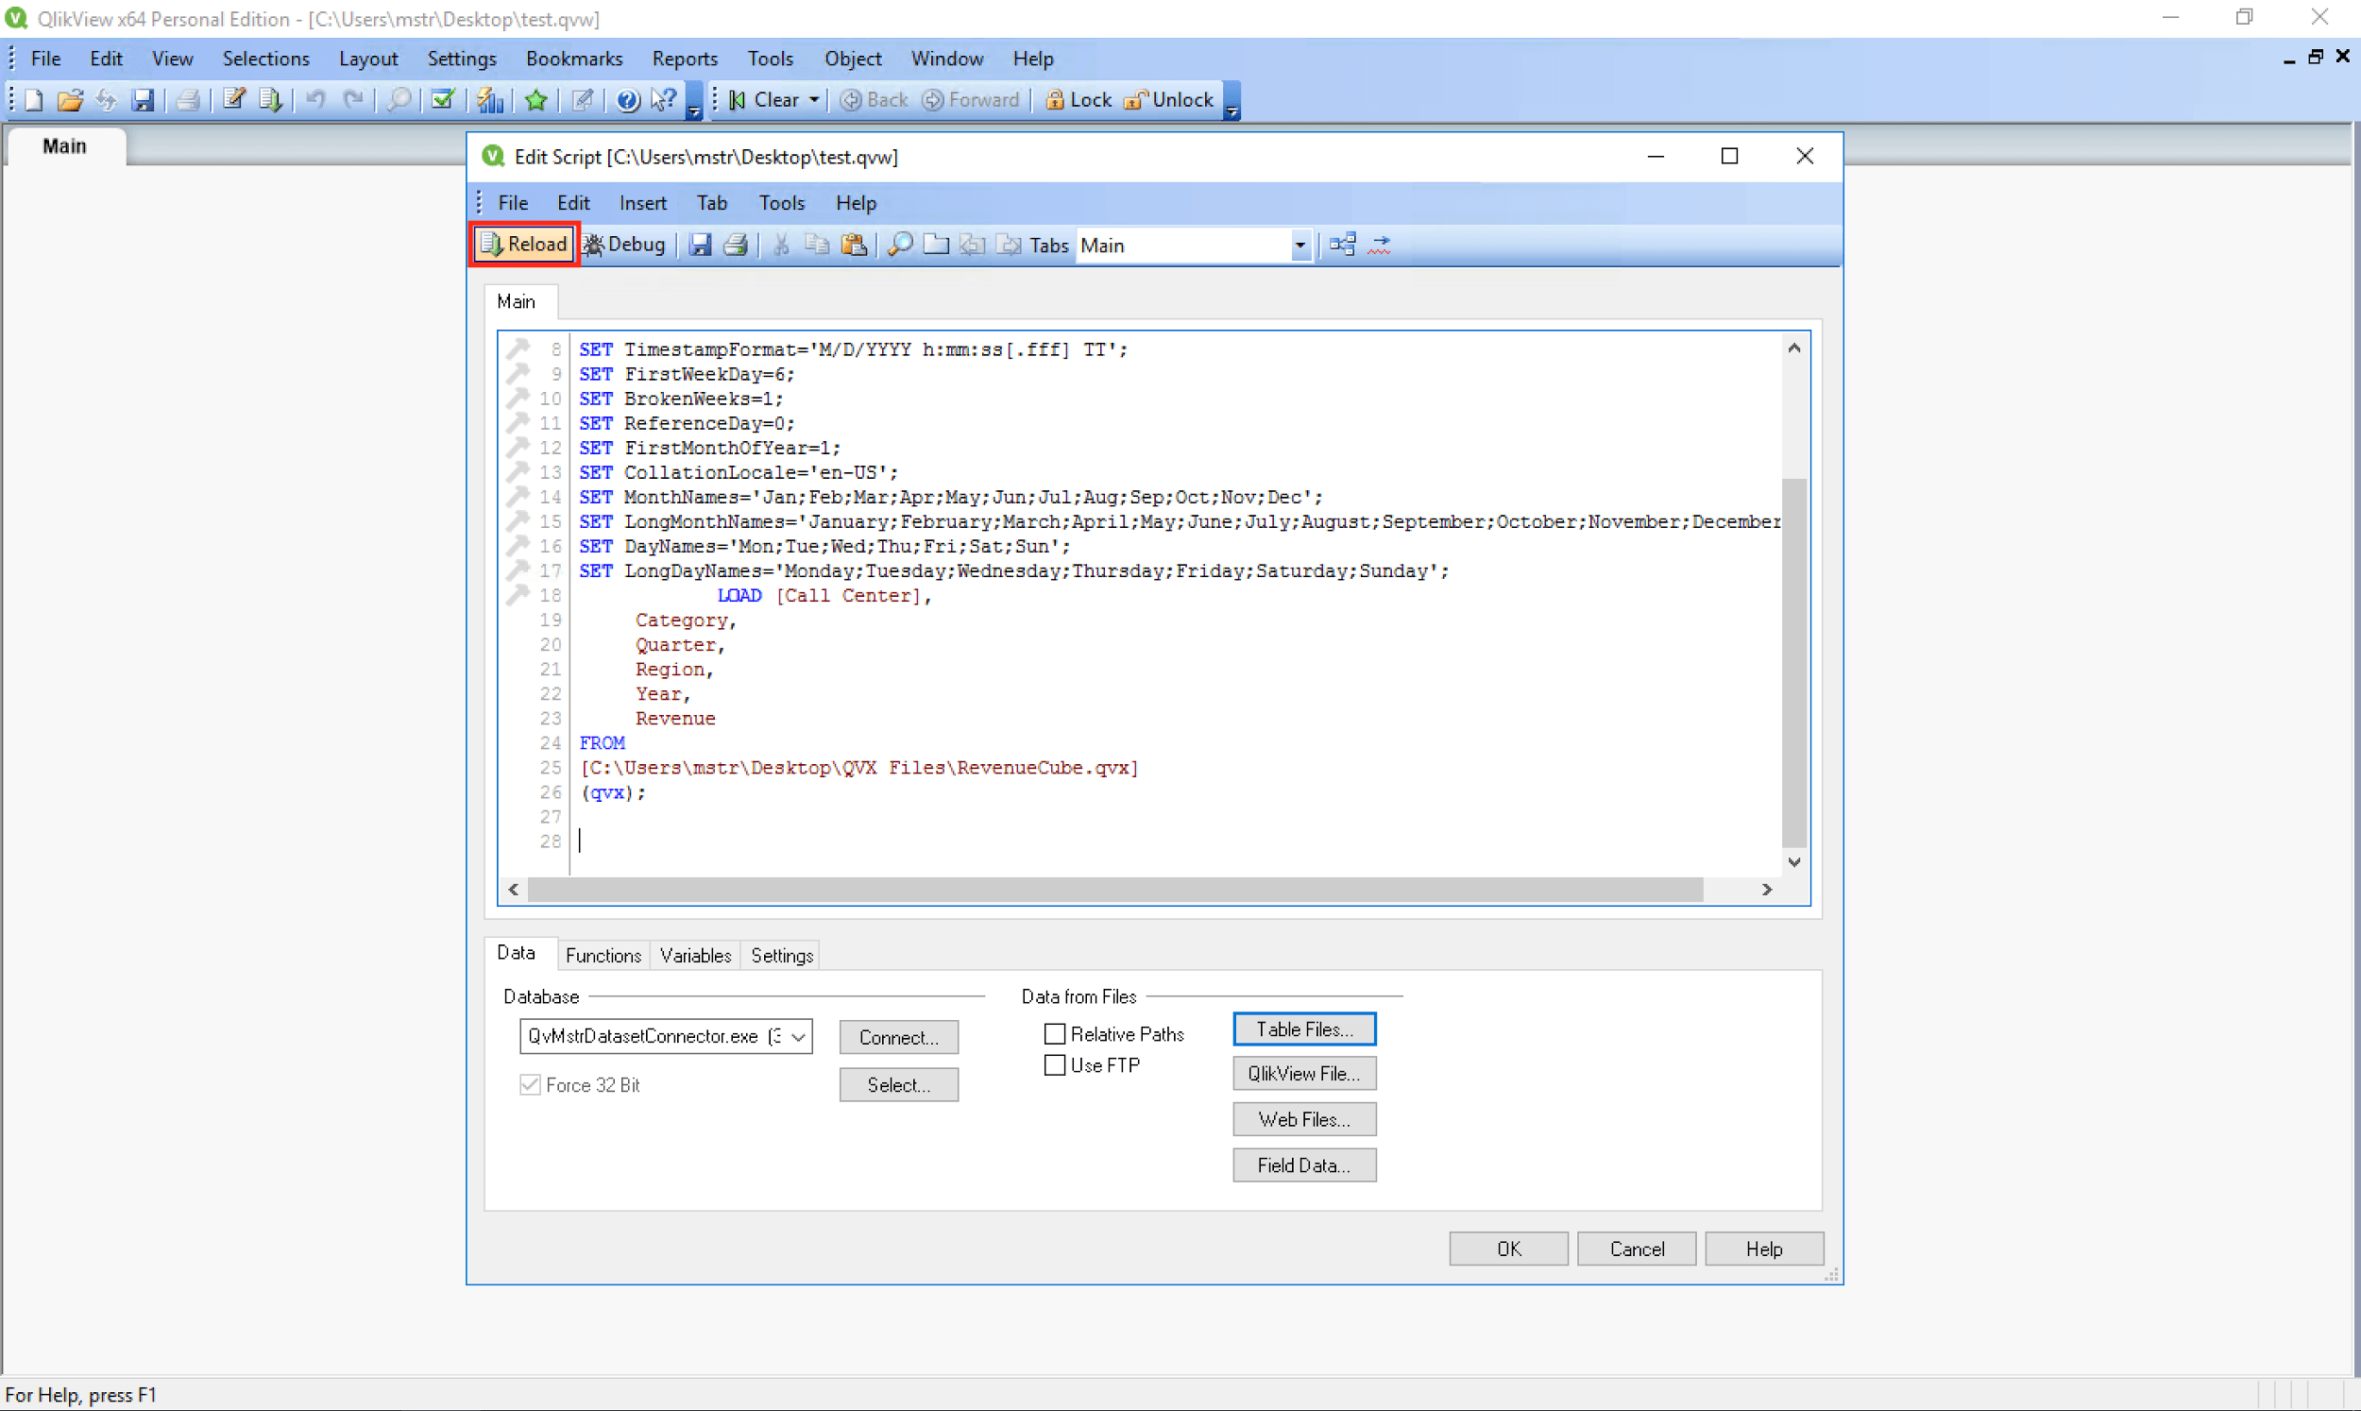Enable the Relative Paths checkbox
2361x1411 pixels.
click(x=1055, y=1033)
